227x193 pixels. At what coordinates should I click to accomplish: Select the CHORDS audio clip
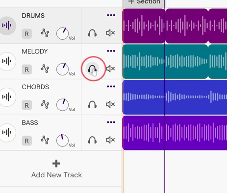(x=175, y=97)
